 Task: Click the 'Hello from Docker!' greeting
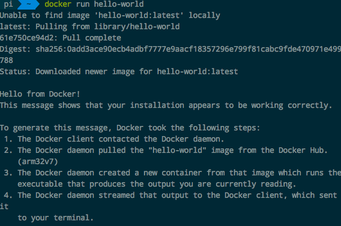coord(41,94)
